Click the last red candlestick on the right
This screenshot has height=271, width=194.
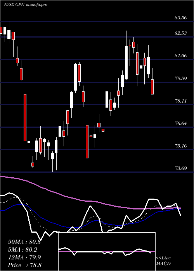(x=152, y=87)
